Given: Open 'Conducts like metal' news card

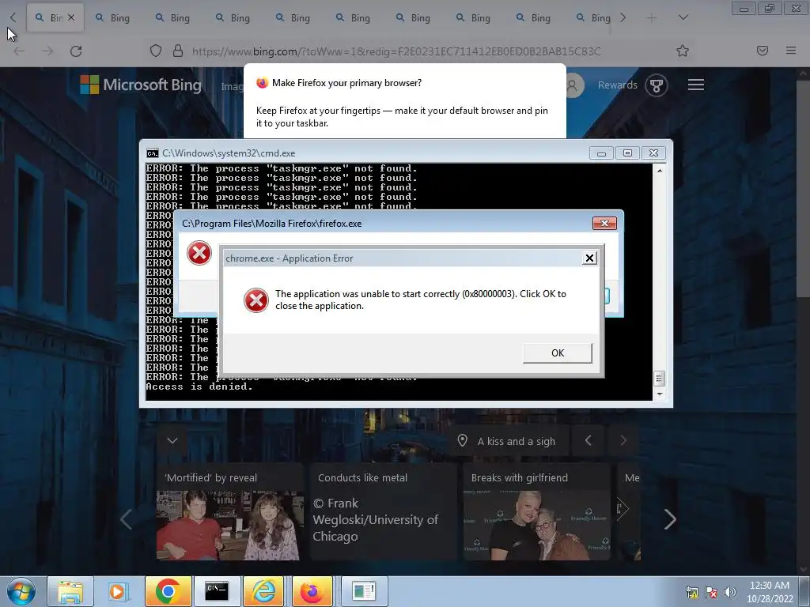Looking at the screenshot, I should [x=384, y=512].
